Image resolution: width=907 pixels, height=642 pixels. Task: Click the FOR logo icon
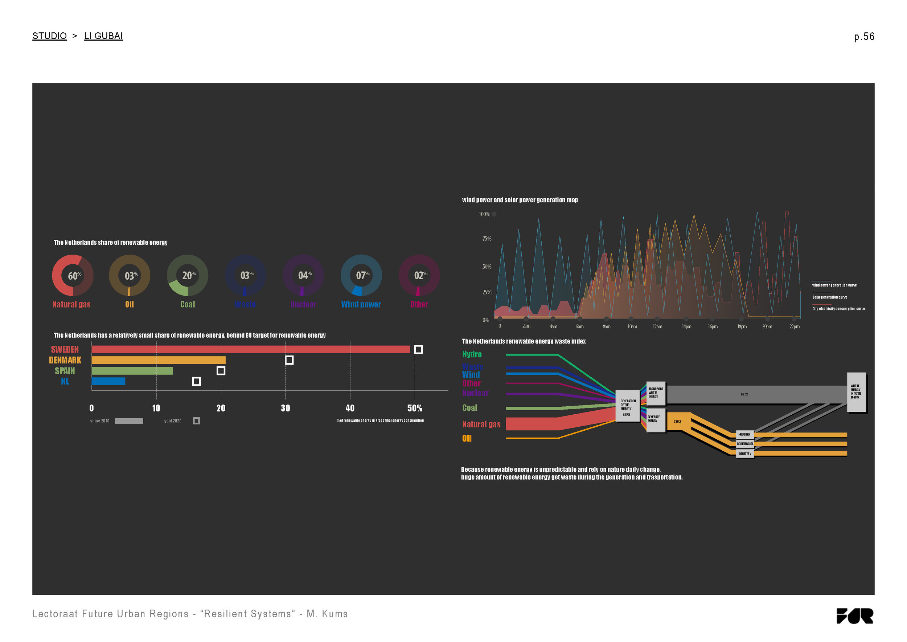point(854,615)
